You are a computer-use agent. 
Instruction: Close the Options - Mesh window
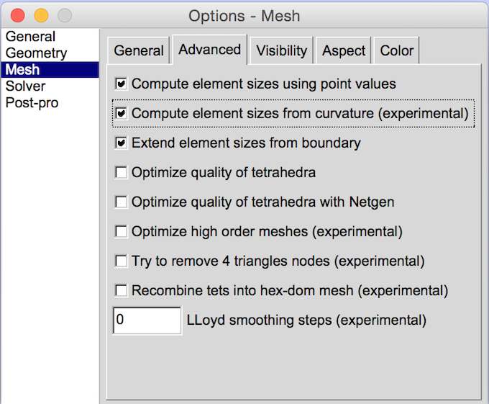click(18, 15)
